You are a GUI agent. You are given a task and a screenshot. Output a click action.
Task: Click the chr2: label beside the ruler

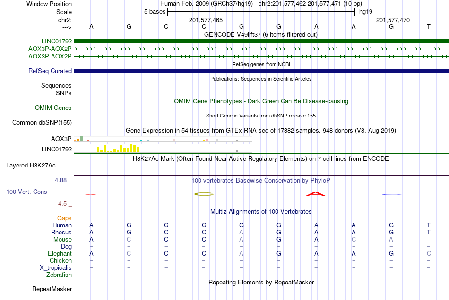tap(65, 20)
